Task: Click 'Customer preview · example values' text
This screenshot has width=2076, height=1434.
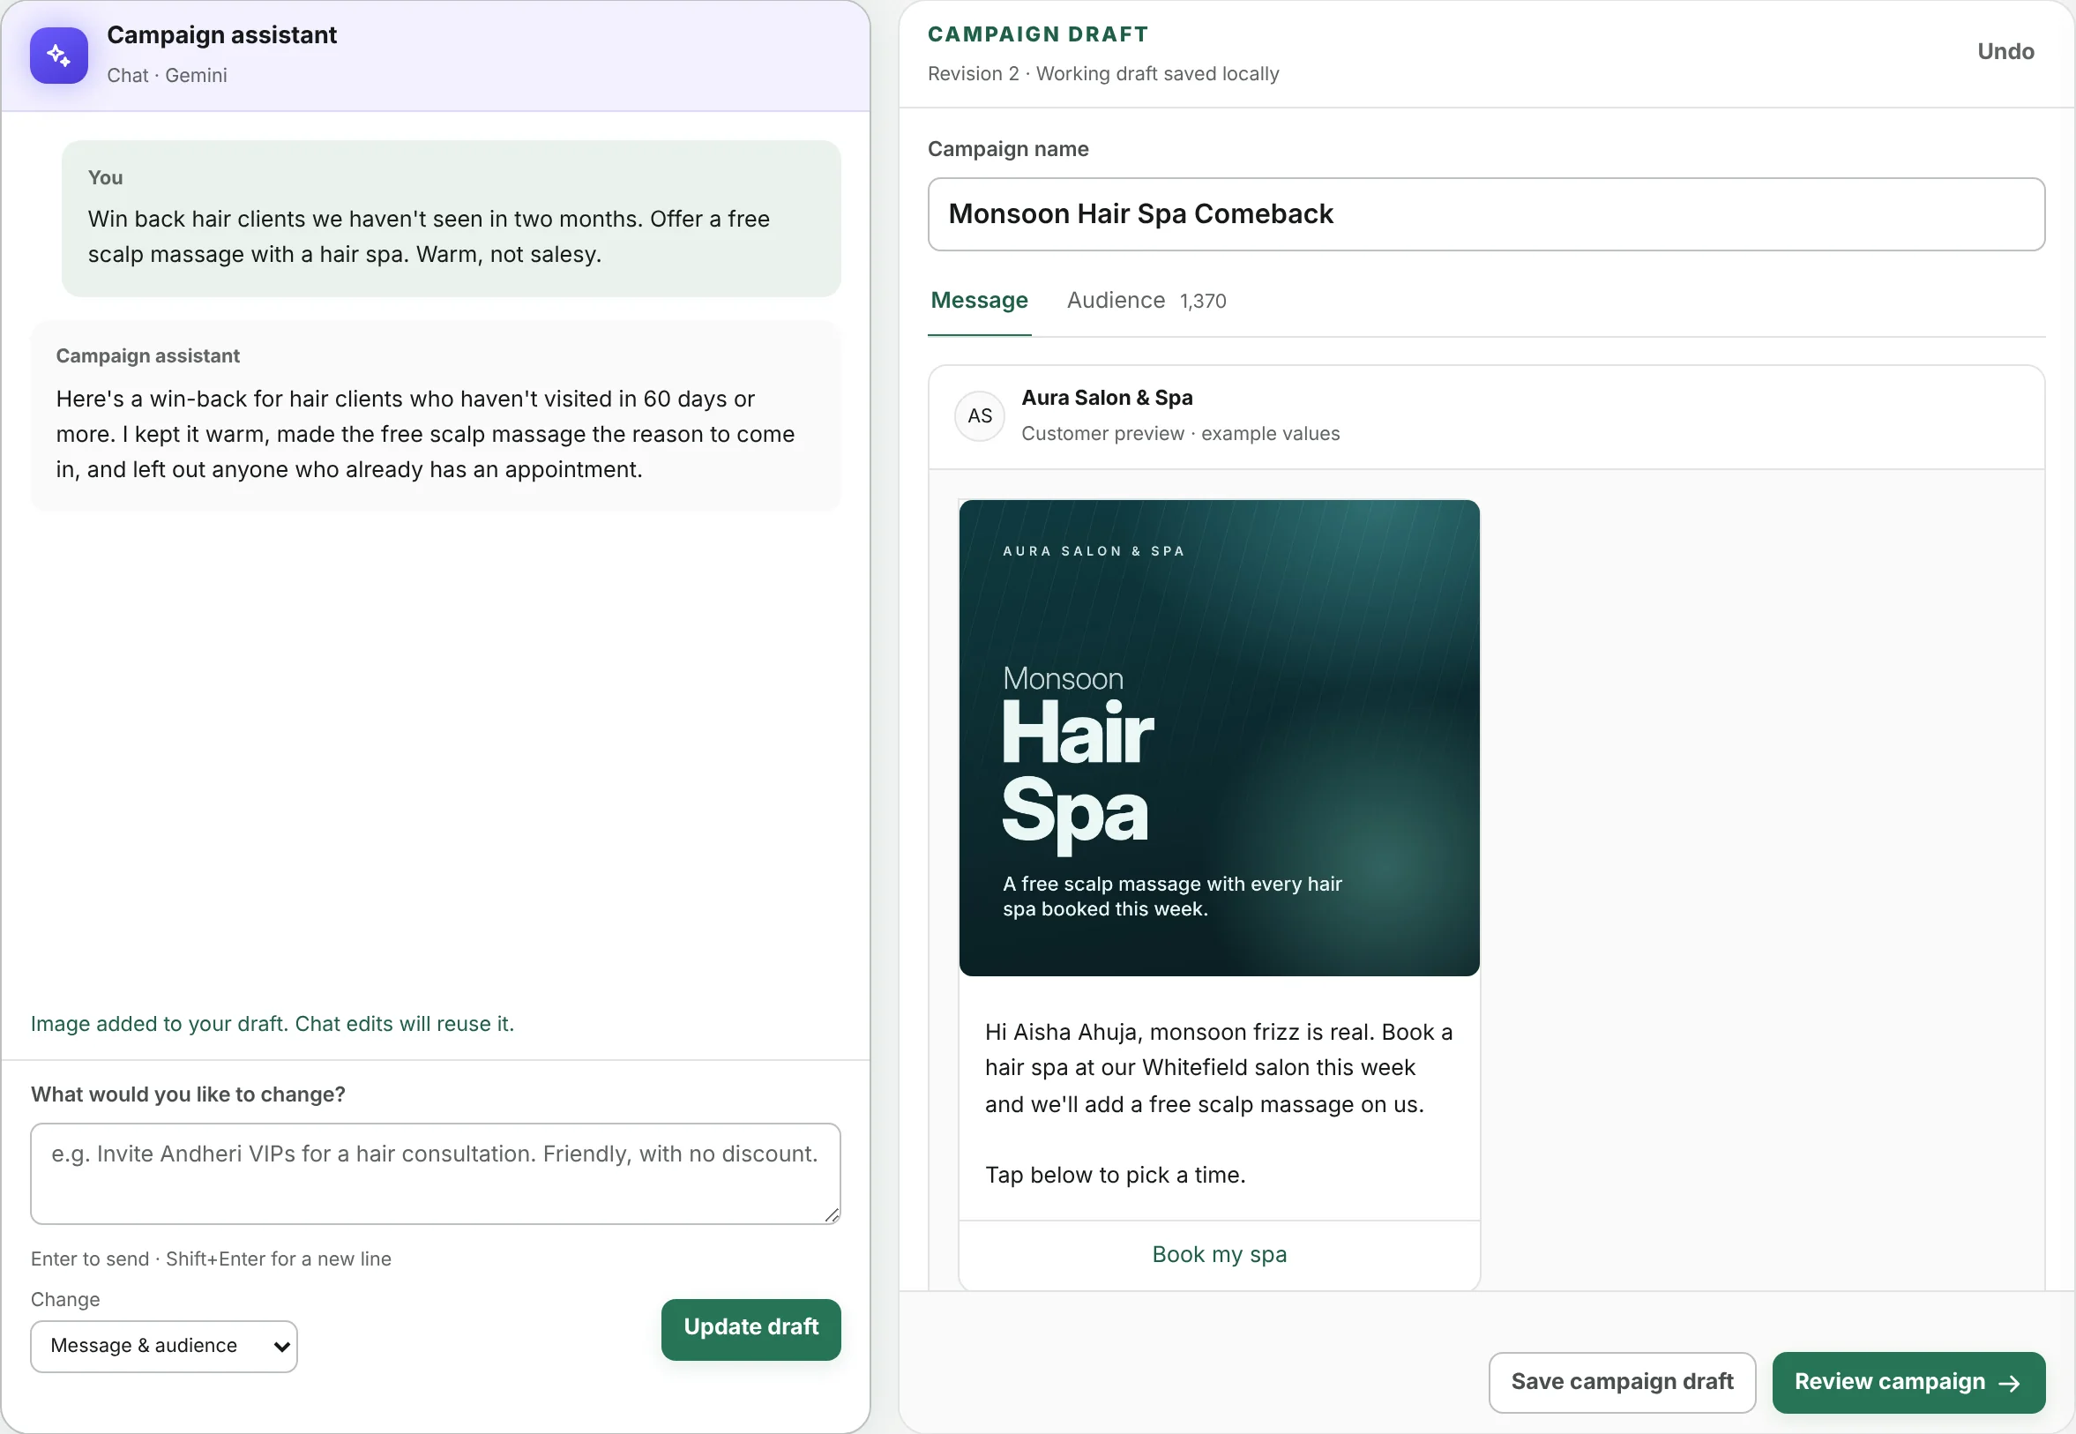Action: point(1179,433)
